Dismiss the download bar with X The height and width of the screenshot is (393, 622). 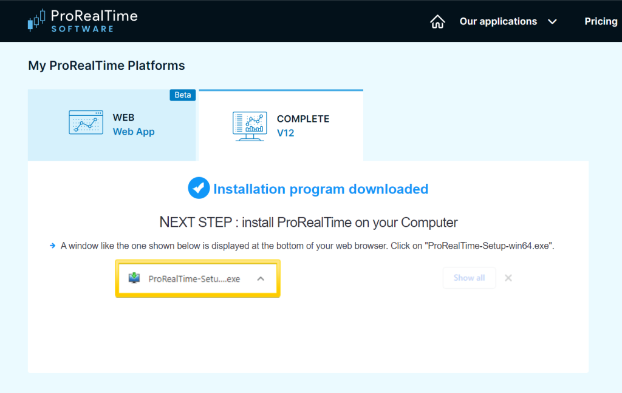coord(508,278)
